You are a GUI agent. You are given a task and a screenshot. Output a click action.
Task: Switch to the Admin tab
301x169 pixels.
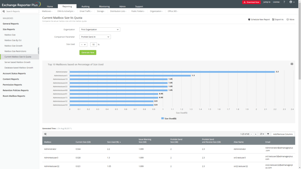(x=123, y=6)
